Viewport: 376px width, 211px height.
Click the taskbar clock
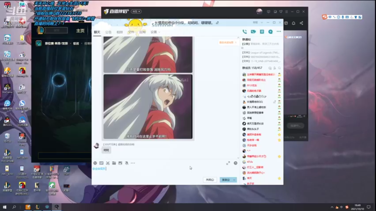click(x=357, y=207)
